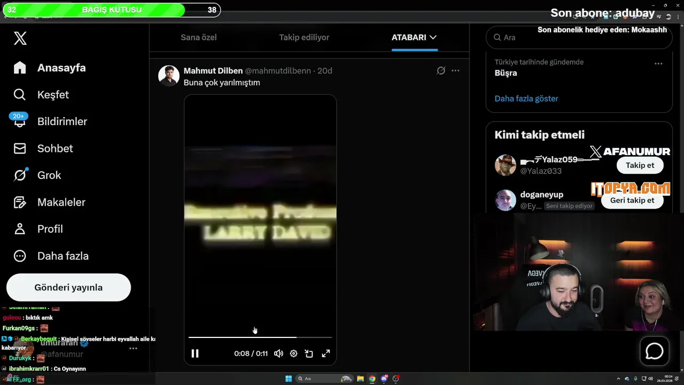Switch to Sana özel tab
This screenshot has width=684, height=385.
click(199, 37)
